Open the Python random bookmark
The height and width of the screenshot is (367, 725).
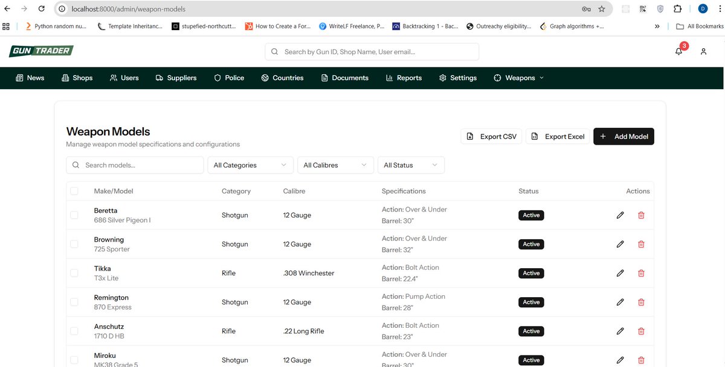(56, 27)
